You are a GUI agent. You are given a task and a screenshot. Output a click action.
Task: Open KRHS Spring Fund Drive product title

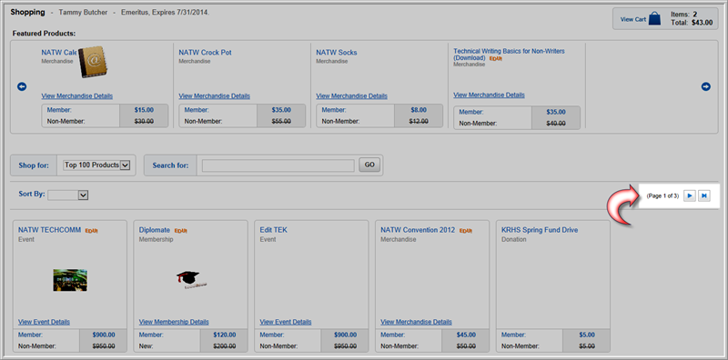click(540, 230)
